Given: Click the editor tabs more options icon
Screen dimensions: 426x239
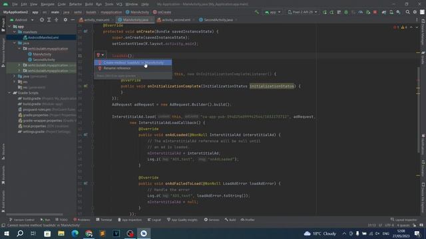Looking at the screenshot, I should coord(417,20).
